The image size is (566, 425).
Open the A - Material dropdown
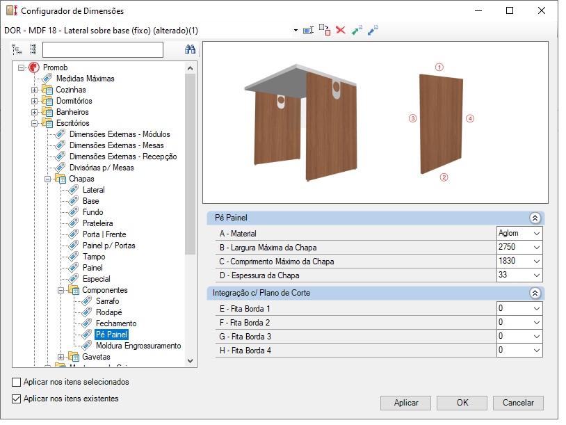[537, 233]
